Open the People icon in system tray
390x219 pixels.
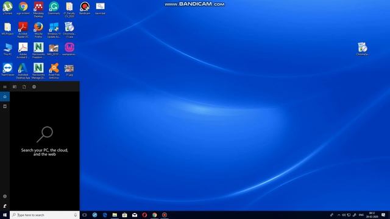[x=331, y=215]
